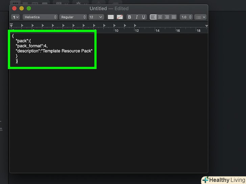This screenshot has height=184, width=246.
Task: Center align the text
Action: (x=160, y=17)
